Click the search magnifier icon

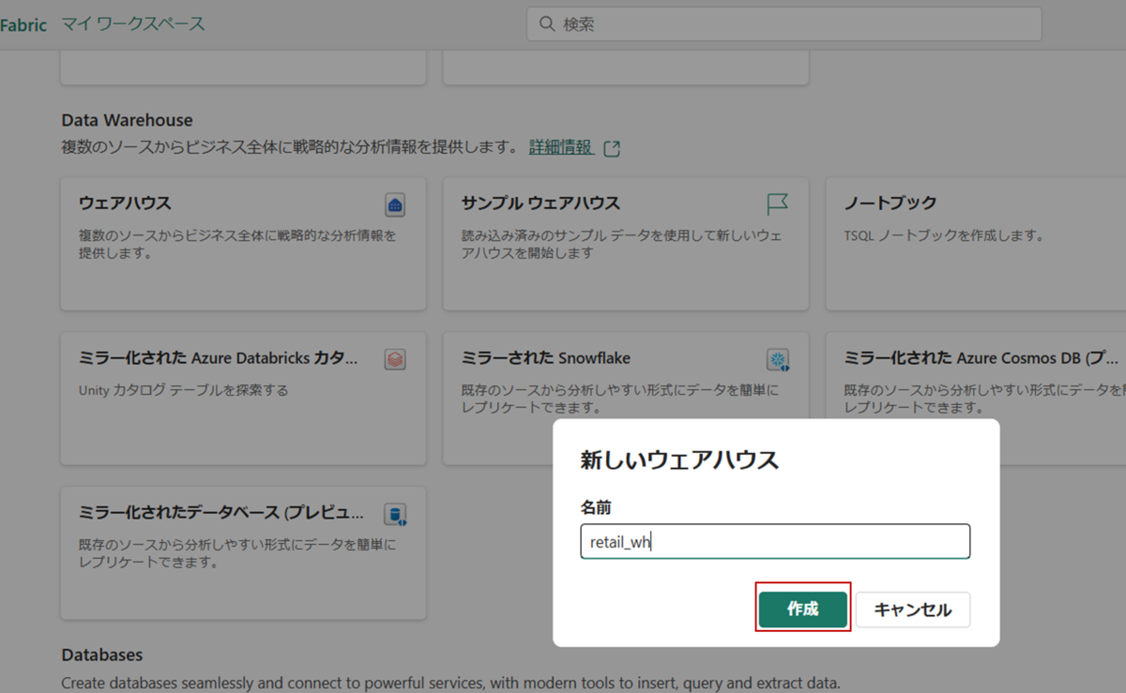(547, 24)
